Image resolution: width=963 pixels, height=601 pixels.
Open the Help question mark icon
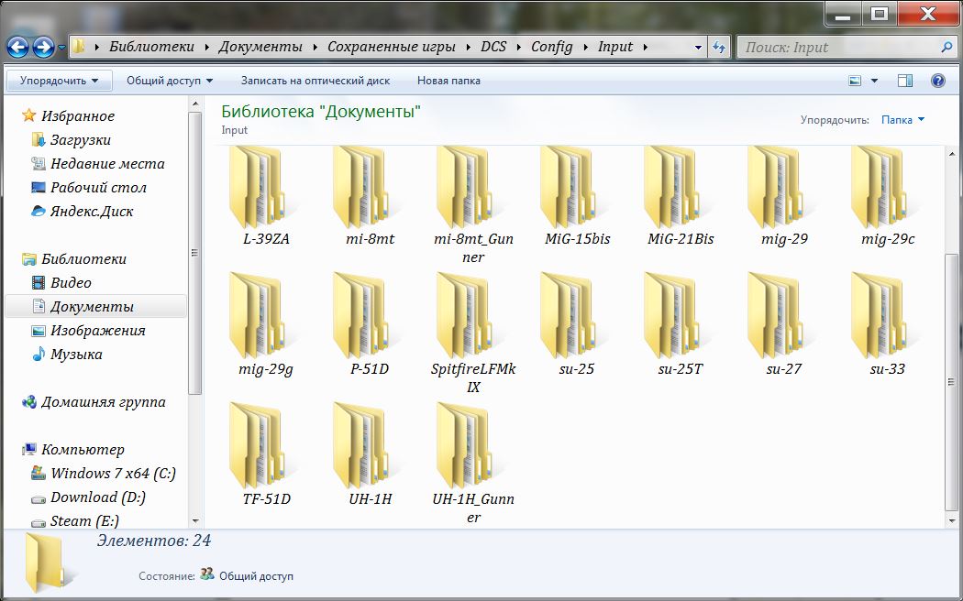938,81
